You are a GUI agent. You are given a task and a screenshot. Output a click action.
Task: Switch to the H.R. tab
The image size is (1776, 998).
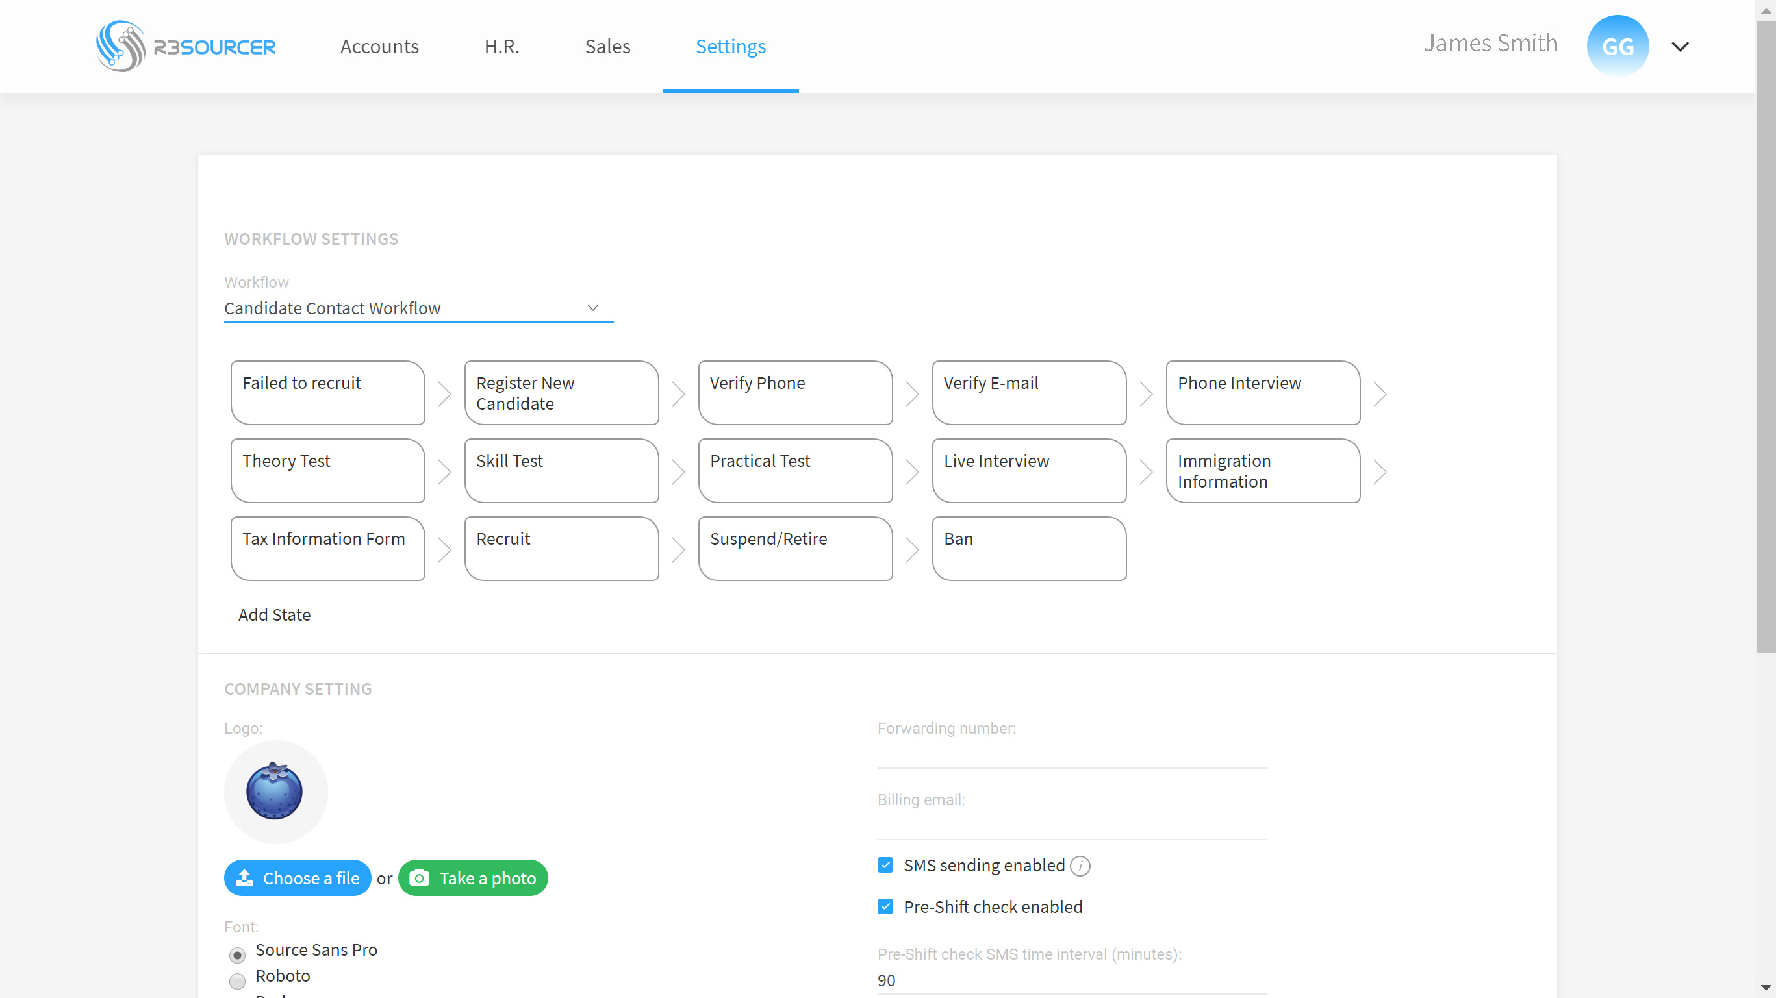tap(501, 46)
